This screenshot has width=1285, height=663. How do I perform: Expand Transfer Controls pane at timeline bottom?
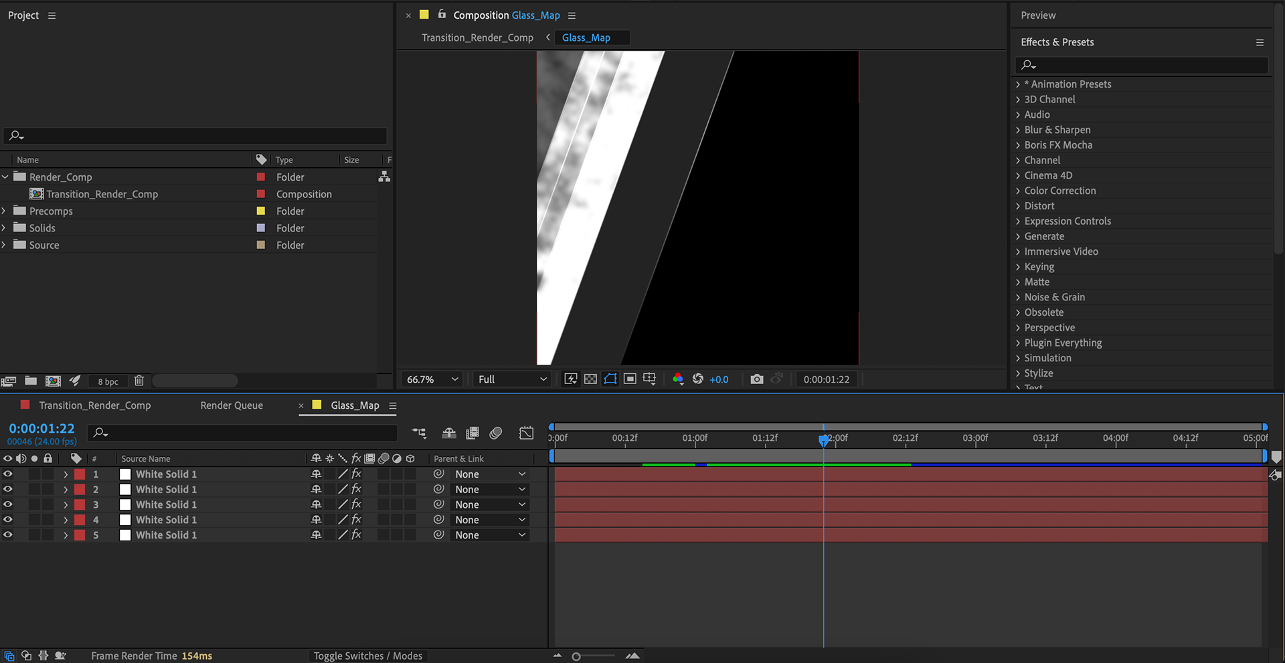(x=26, y=656)
